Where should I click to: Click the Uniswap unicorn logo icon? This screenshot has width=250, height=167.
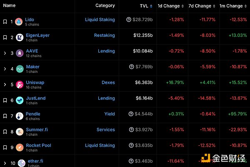[19, 85]
